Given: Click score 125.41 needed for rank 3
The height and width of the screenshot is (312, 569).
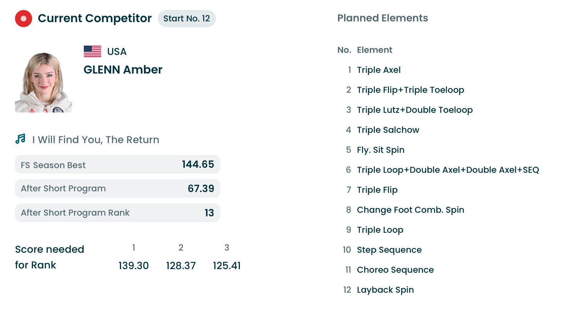Looking at the screenshot, I should 227,266.
